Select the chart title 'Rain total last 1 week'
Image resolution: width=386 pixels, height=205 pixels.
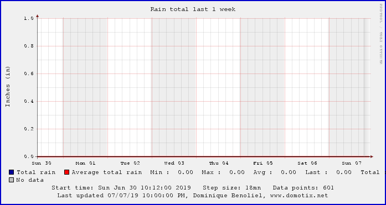(x=193, y=9)
